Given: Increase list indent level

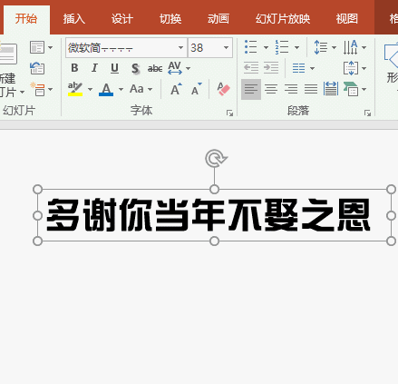Looking at the screenshot, I should [x=271, y=68].
